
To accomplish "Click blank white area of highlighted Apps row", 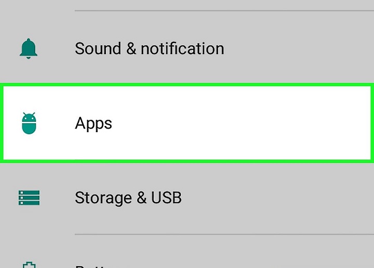I will click(238, 123).
